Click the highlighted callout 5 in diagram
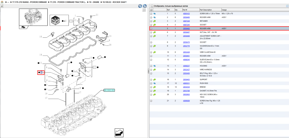The width and height of the screenshot is (289, 138). pos(41,73)
